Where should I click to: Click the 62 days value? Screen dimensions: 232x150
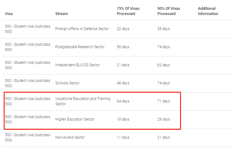click(x=164, y=65)
